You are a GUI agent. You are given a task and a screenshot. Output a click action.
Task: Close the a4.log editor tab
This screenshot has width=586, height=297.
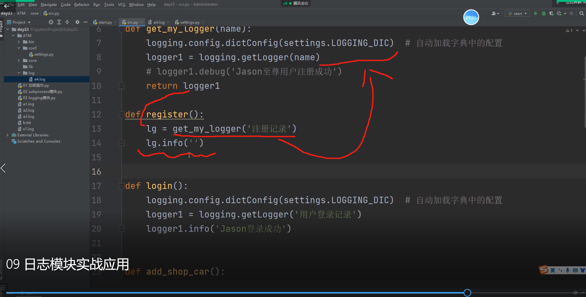168,22
